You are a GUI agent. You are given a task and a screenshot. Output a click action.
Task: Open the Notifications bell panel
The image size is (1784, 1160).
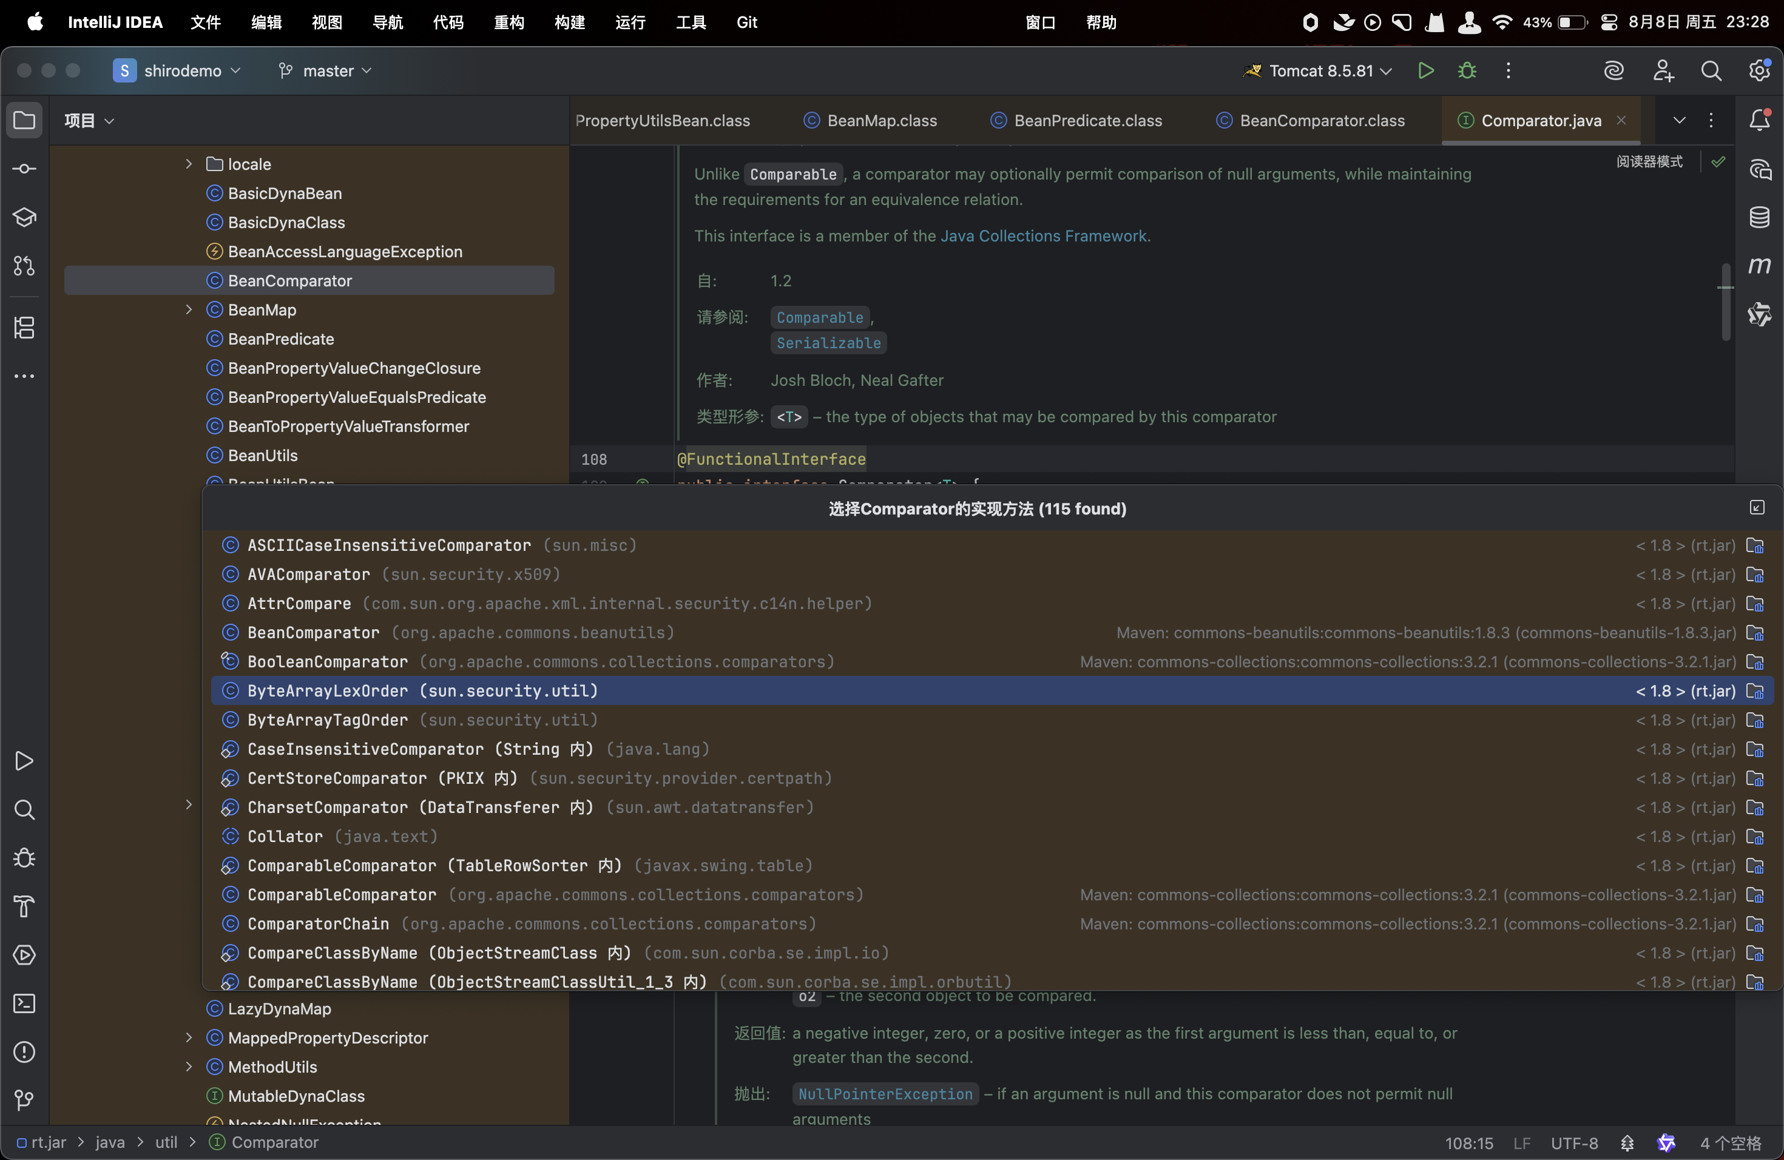pyautogui.click(x=1759, y=120)
